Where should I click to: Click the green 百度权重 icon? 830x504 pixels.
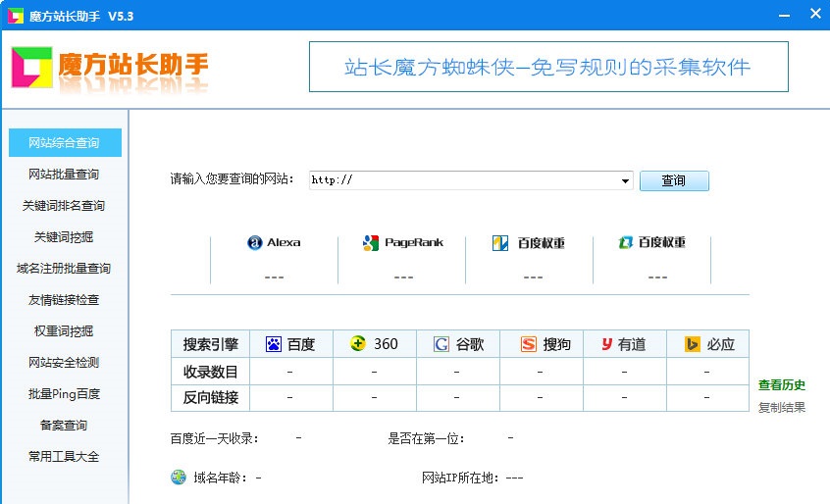point(626,243)
